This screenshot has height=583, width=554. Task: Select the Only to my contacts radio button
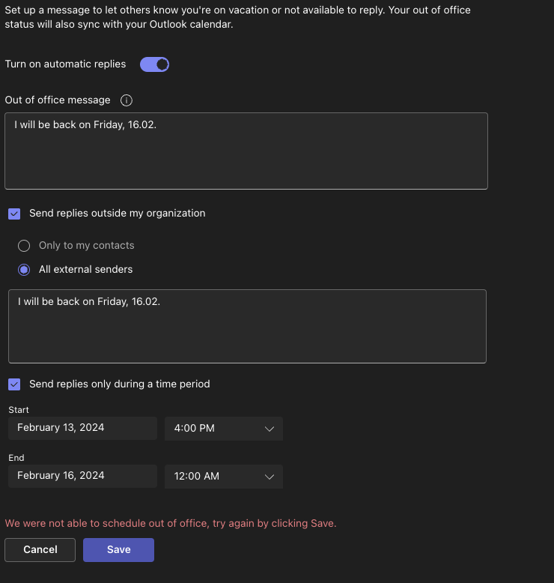point(24,246)
